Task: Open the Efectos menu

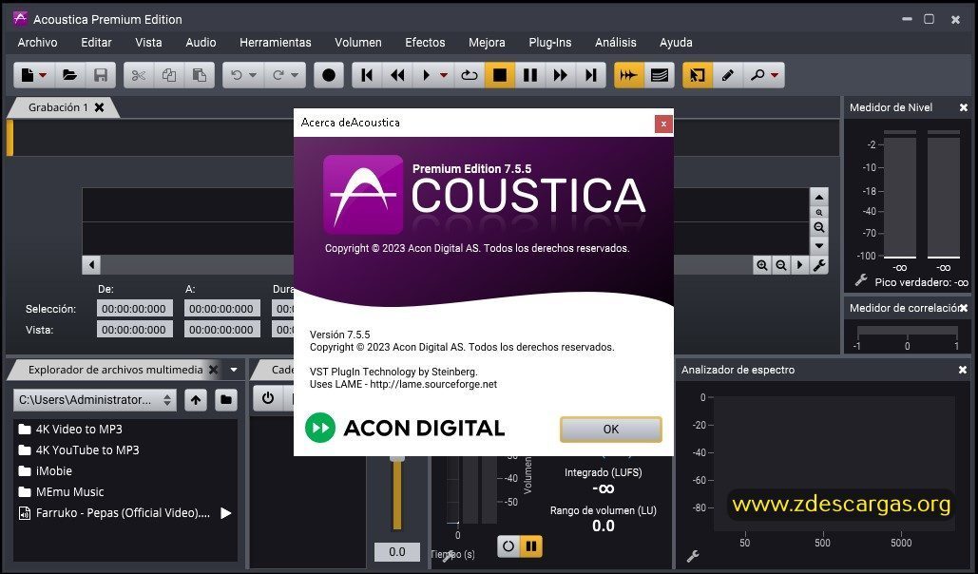Action: coord(425,43)
